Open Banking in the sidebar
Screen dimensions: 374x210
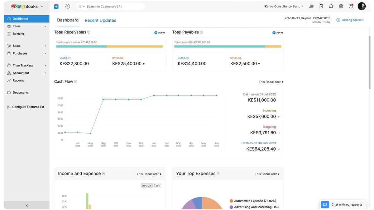(x=26, y=34)
